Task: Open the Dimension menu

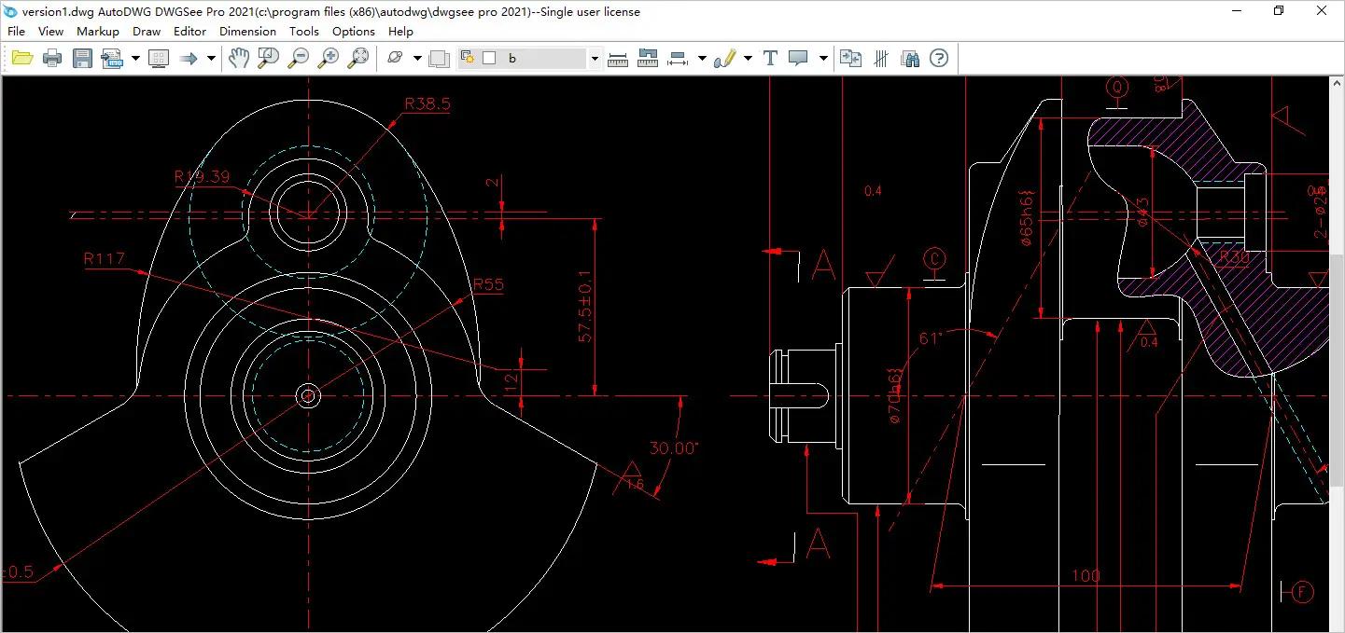Action: tap(247, 31)
